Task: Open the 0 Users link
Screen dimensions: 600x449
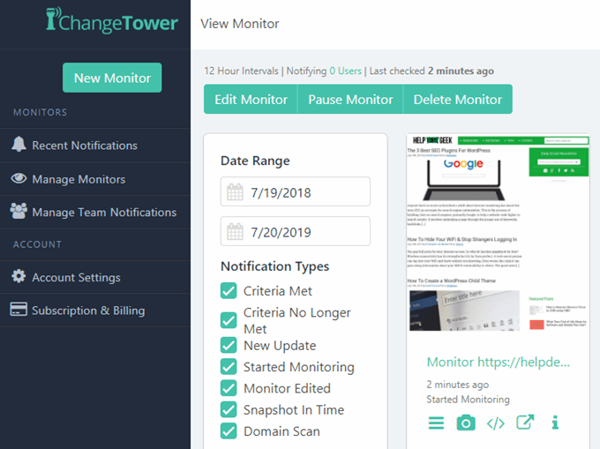Action: (346, 71)
